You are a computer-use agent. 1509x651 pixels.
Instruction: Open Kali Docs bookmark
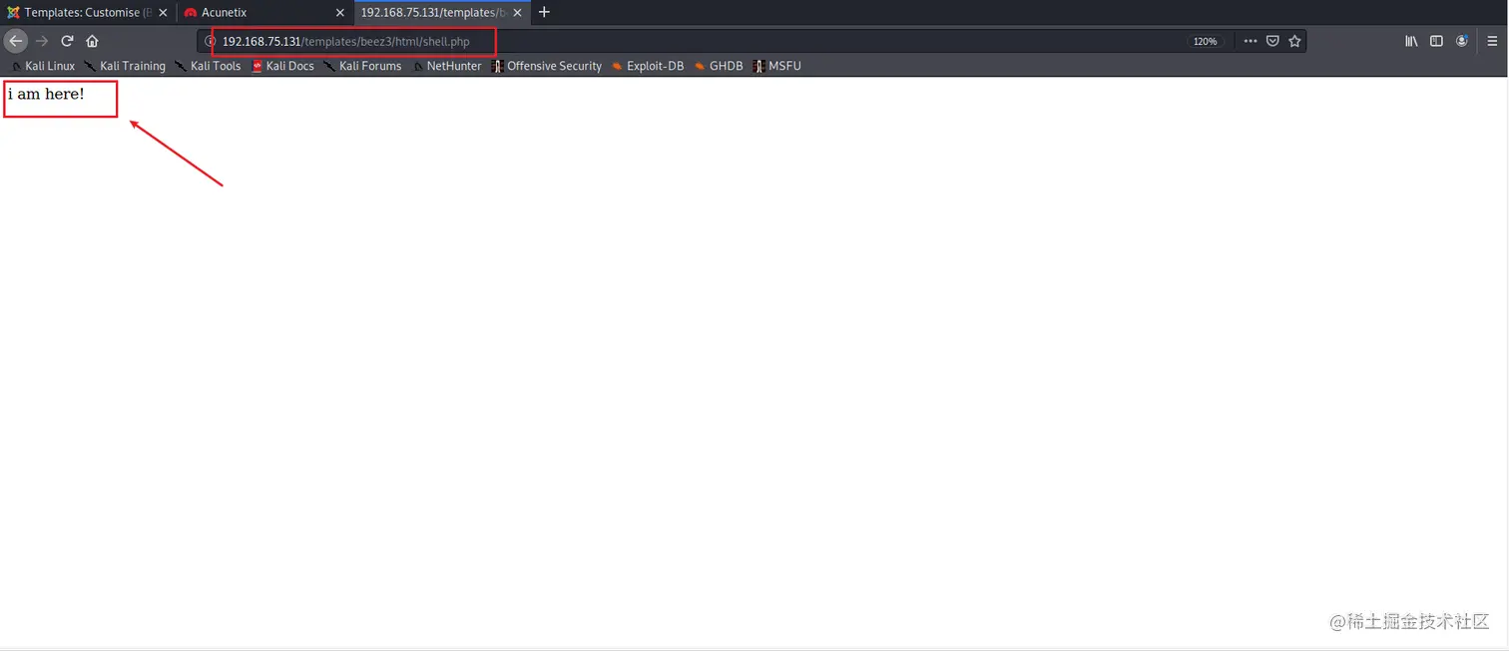pos(282,66)
